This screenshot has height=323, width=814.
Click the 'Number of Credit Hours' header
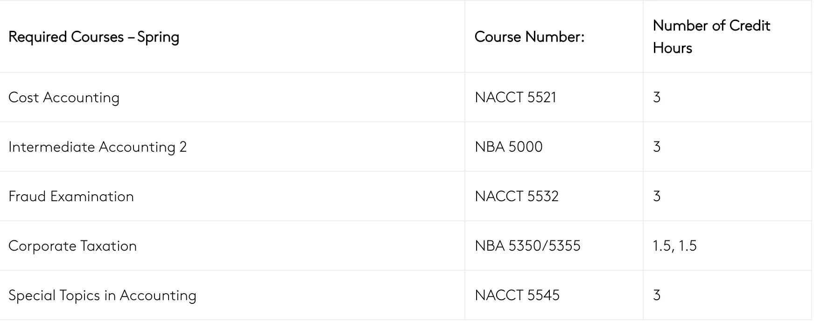click(x=711, y=37)
